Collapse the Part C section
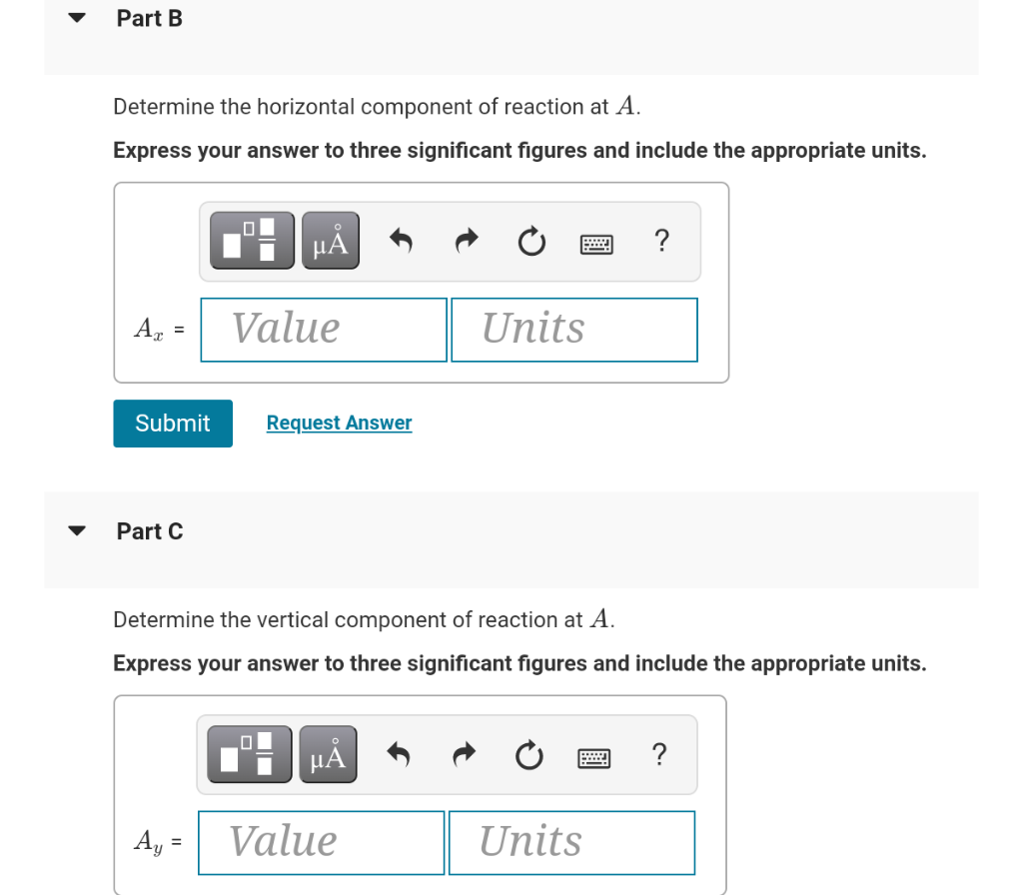This screenshot has height=895, width=1023. 77,530
